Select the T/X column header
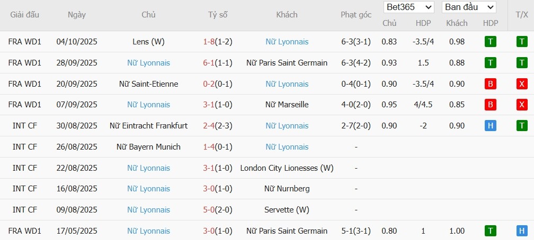 click(522, 15)
